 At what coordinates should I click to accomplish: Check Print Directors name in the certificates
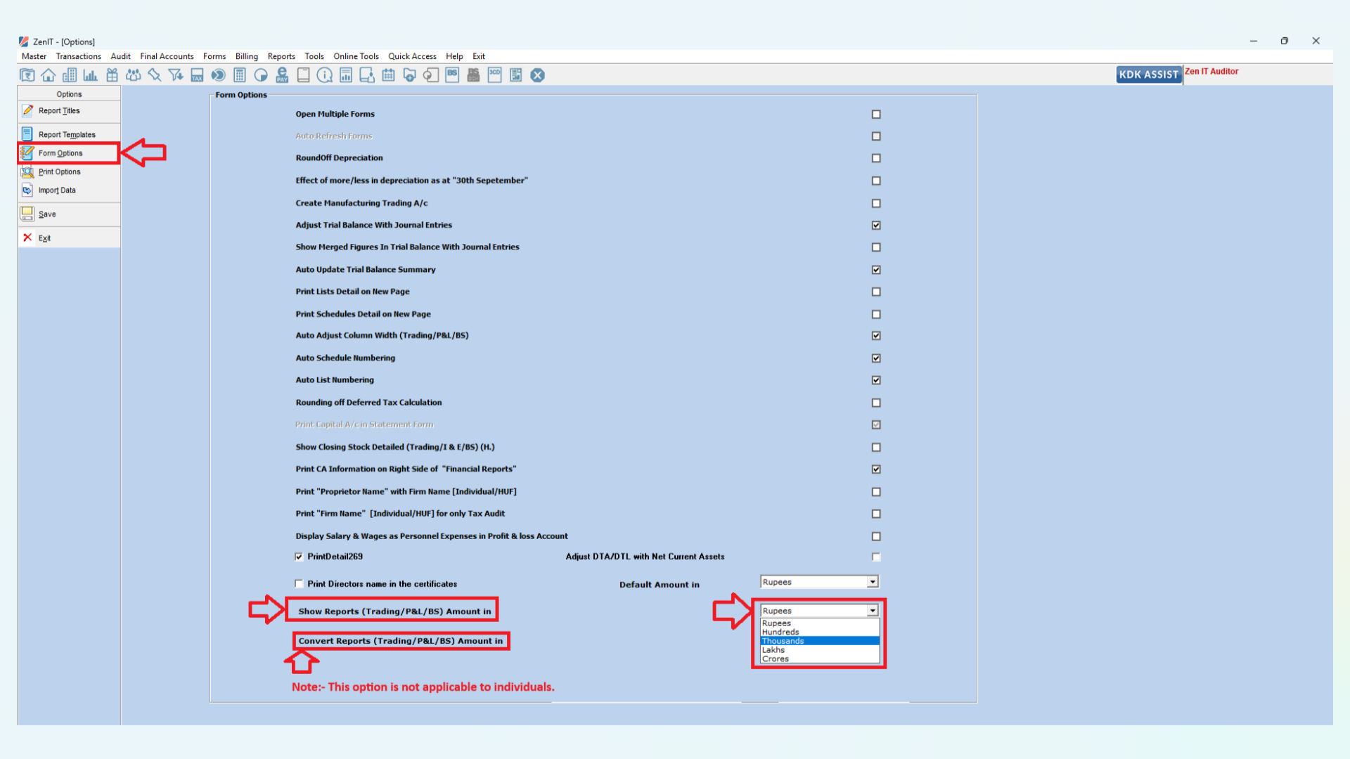click(x=299, y=583)
